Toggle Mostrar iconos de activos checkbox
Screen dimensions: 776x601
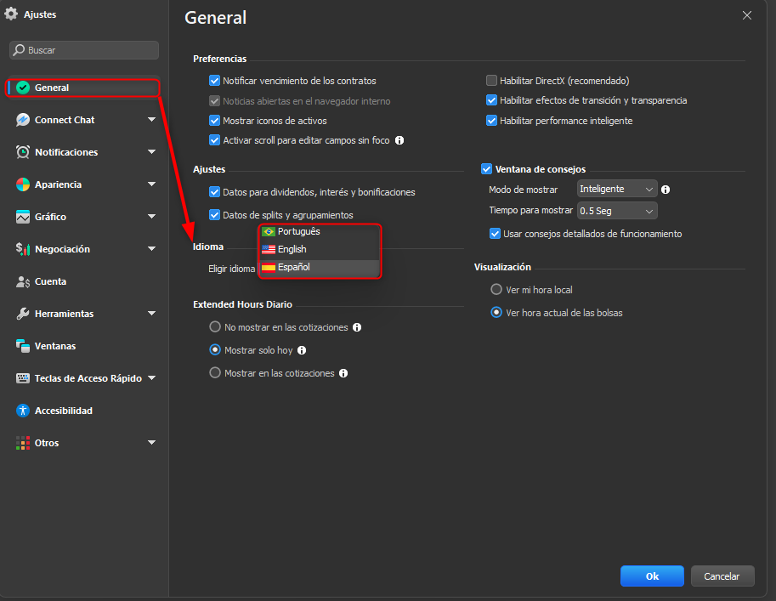point(214,121)
